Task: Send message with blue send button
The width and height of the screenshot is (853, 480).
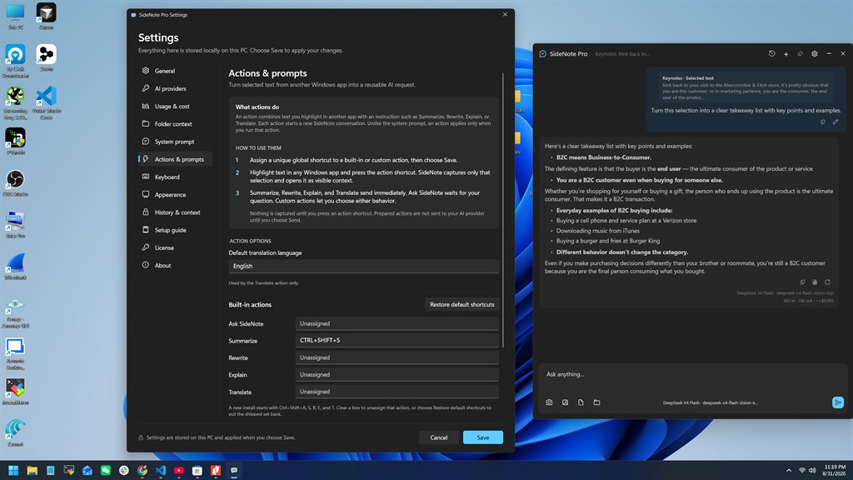Action: pos(838,402)
